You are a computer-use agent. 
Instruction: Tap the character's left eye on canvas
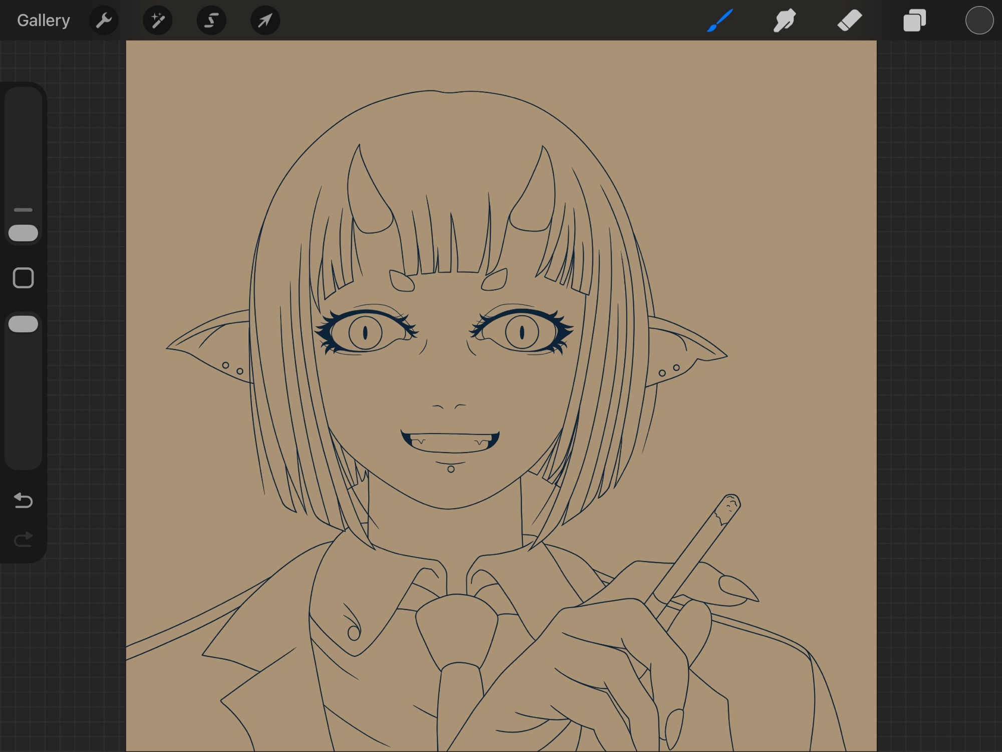coord(365,332)
